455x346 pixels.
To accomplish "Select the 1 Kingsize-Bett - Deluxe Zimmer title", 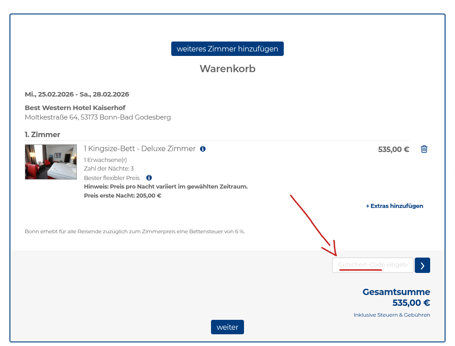I will [x=140, y=149].
